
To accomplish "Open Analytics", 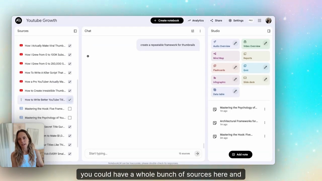I will [196, 21].
